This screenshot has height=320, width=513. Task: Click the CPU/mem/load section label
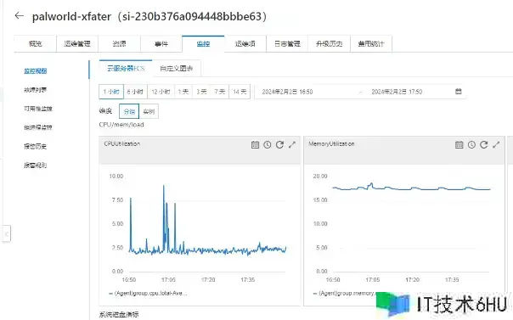(x=121, y=125)
